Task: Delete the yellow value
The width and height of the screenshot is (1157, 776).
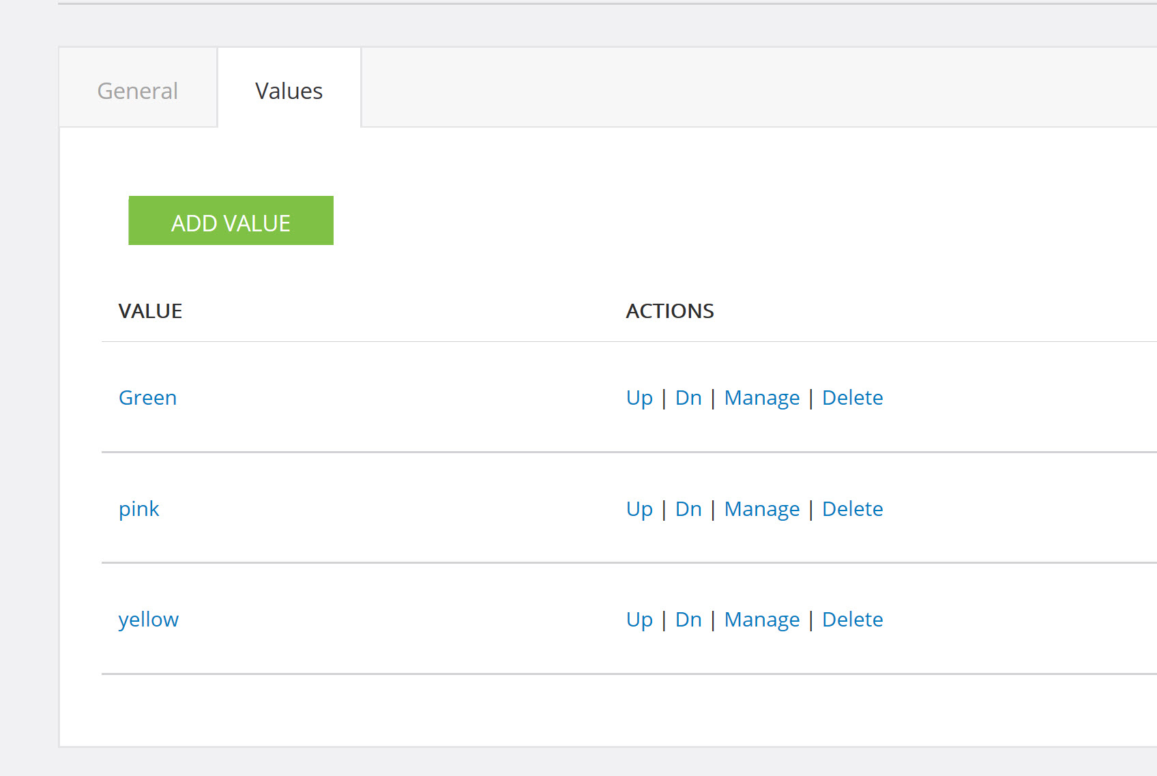Action: [x=853, y=620]
